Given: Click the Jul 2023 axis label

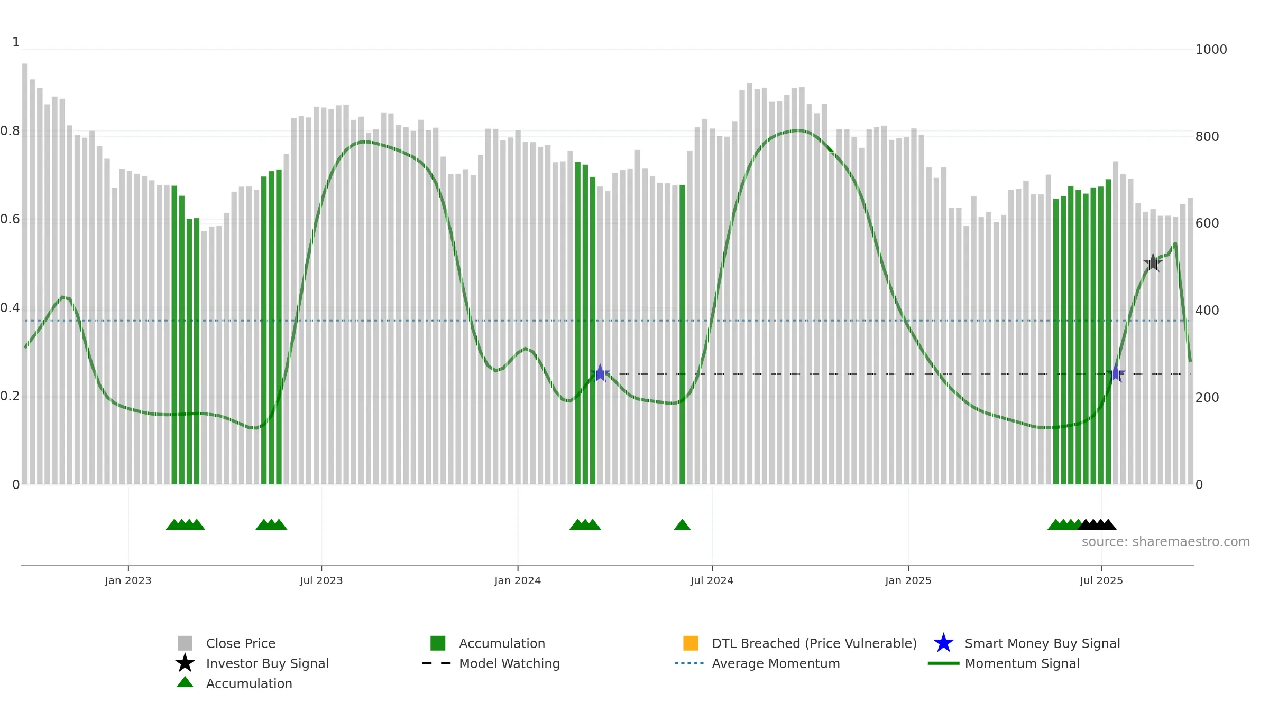Looking at the screenshot, I should tap(321, 581).
